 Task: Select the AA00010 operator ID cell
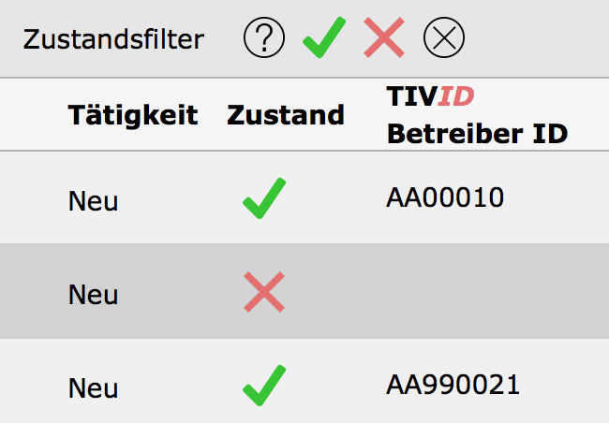coord(445,197)
